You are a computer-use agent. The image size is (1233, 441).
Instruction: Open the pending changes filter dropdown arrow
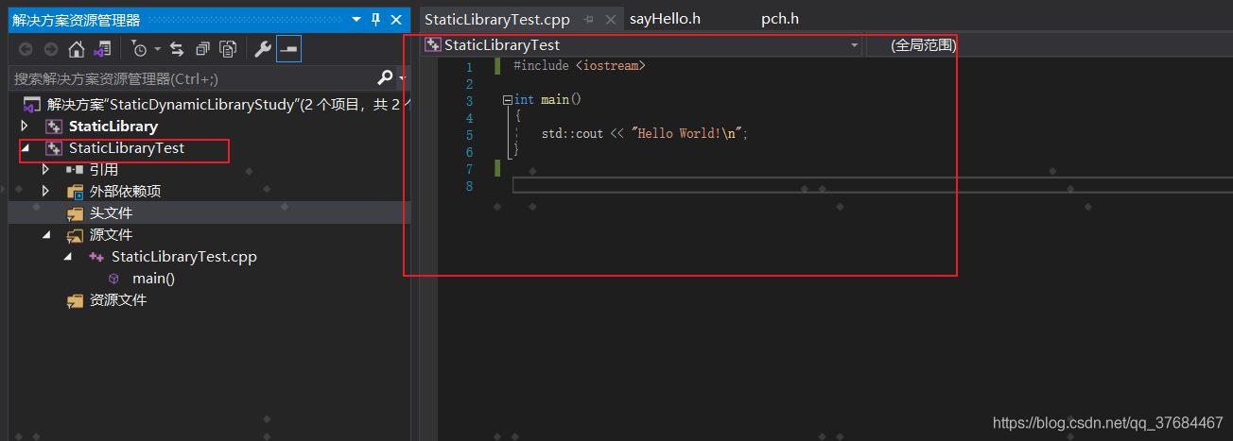click(157, 49)
